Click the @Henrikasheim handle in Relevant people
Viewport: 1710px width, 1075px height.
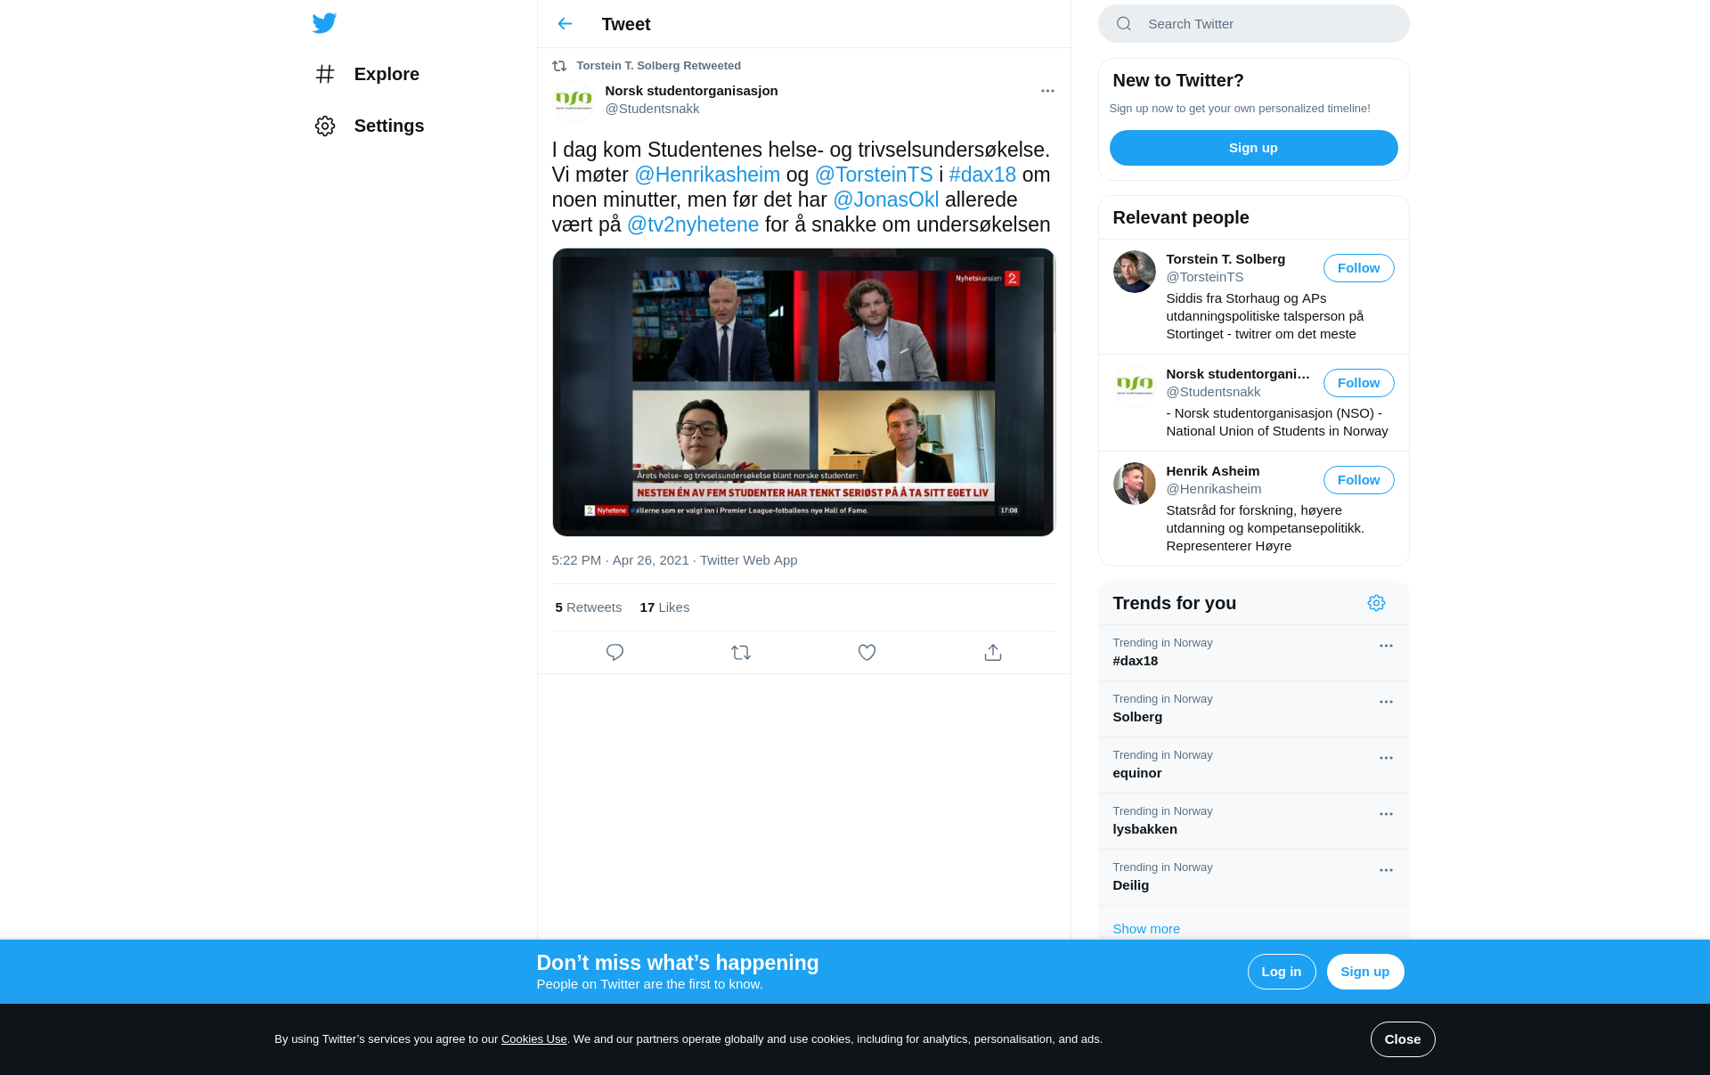pos(1214,489)
